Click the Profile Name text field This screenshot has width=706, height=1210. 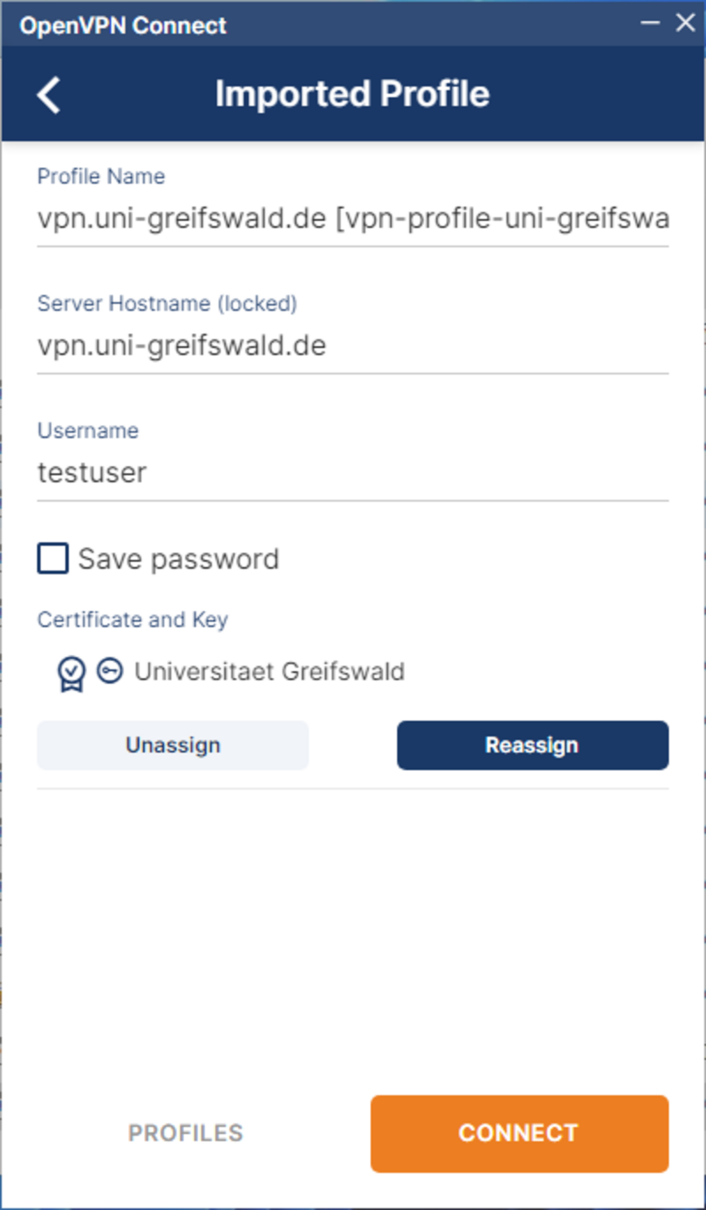click(353, 218)
